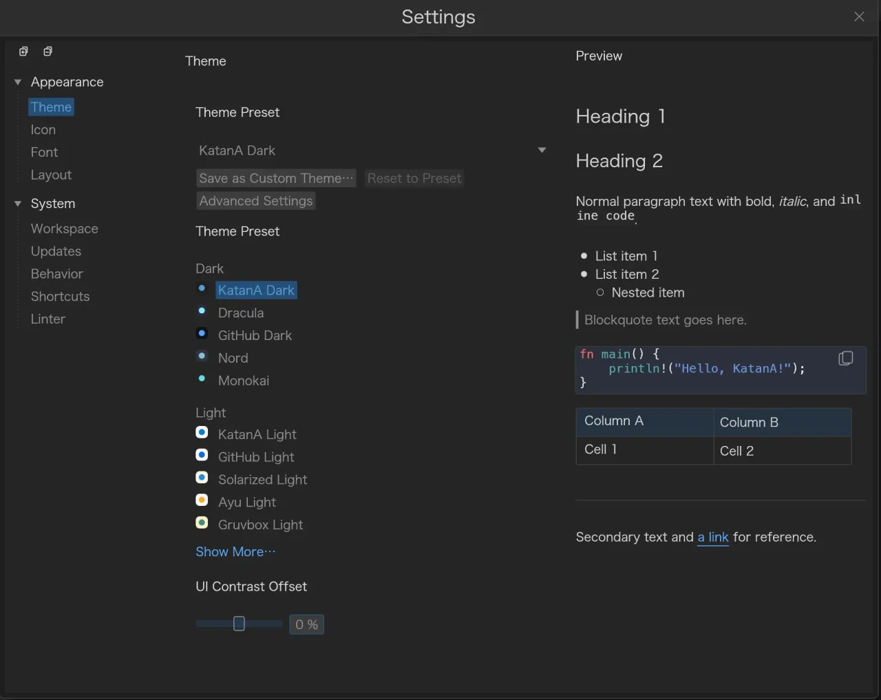881x700 pixels.
Task: Select the KatanA Dark theme
Action: click(x=256, y=290)
